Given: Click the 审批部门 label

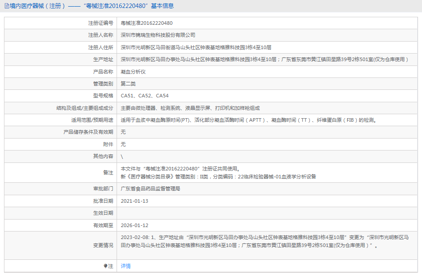Looking at the screenshot, I should [x=103, y=189].
